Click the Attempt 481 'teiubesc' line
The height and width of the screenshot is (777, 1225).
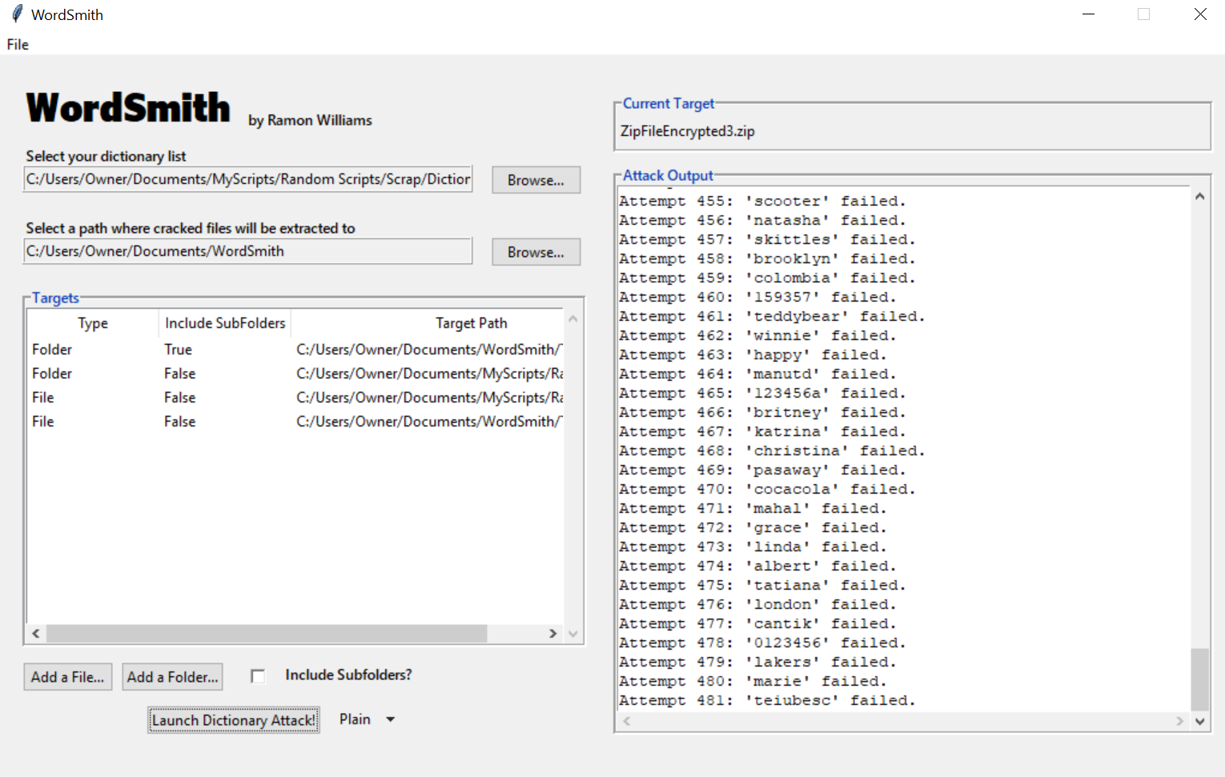(x=767, y=700)
